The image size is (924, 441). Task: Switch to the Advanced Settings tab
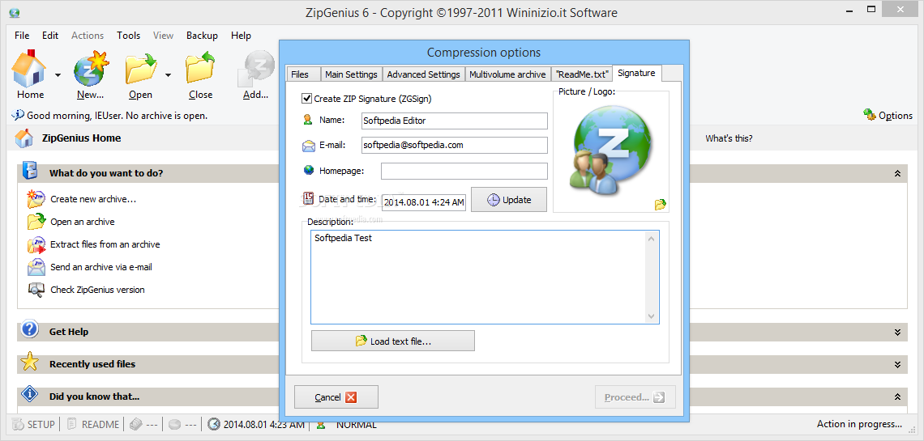tap(423, 74)
